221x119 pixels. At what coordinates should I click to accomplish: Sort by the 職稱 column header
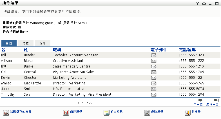coord(57,50)
